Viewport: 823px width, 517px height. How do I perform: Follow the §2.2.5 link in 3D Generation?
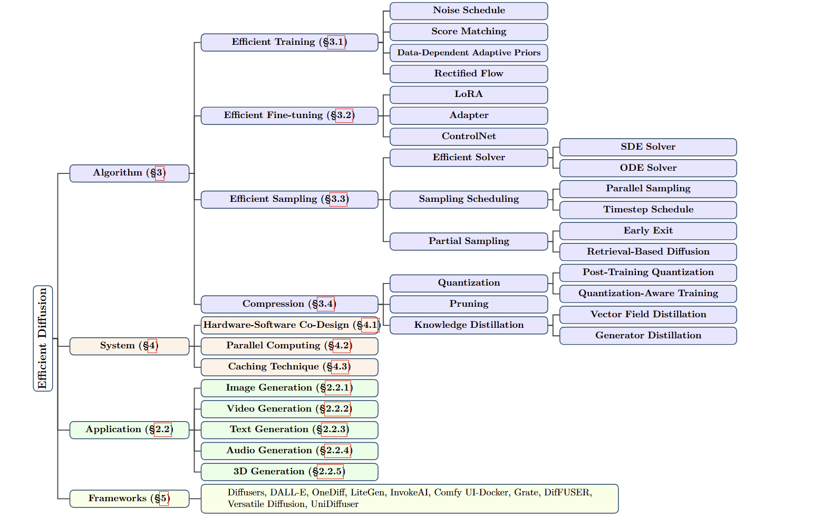(x=330, y=472)
